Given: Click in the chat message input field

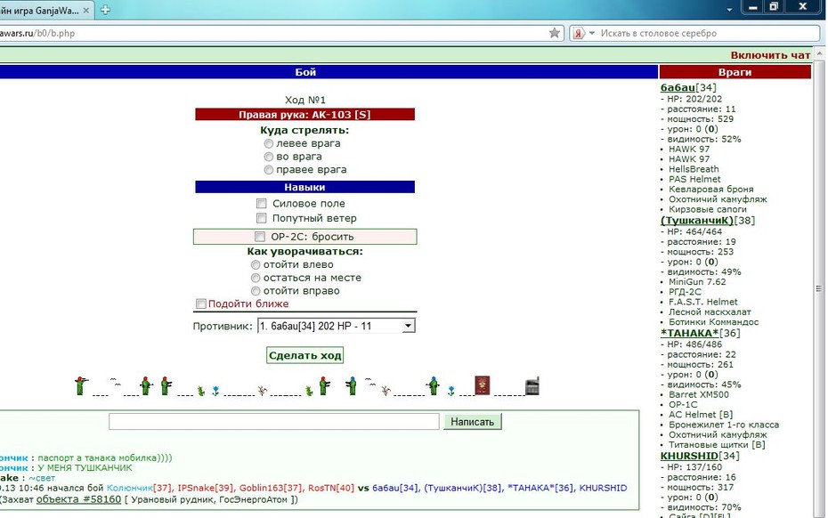Looking at the screenshot, I should 273,421.
